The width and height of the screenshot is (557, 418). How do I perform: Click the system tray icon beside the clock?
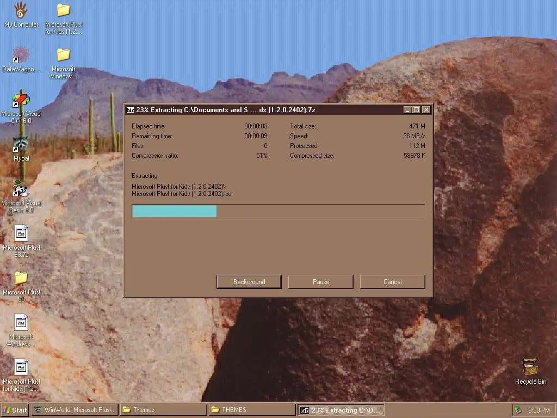[x=518, y=410]
